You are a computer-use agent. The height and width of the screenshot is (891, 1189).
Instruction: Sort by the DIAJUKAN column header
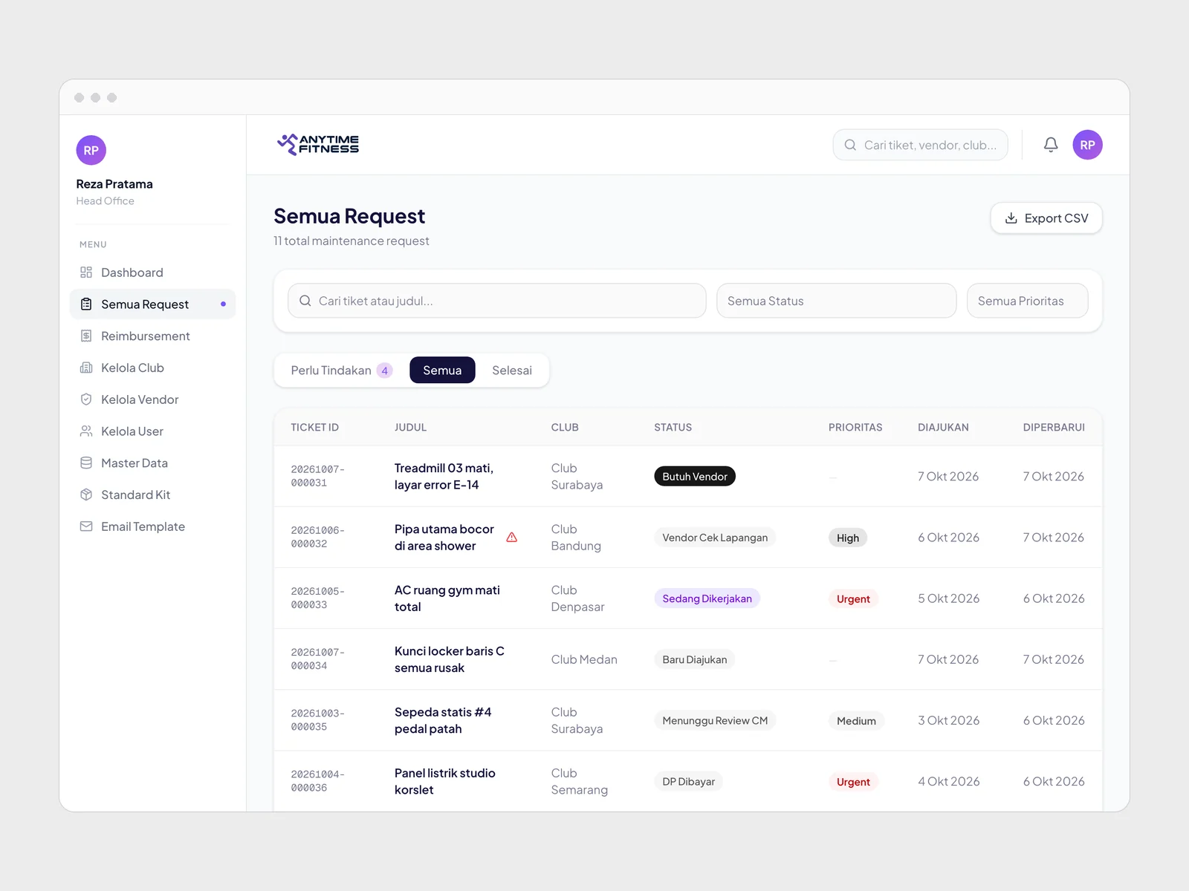(x=943, y=428)
